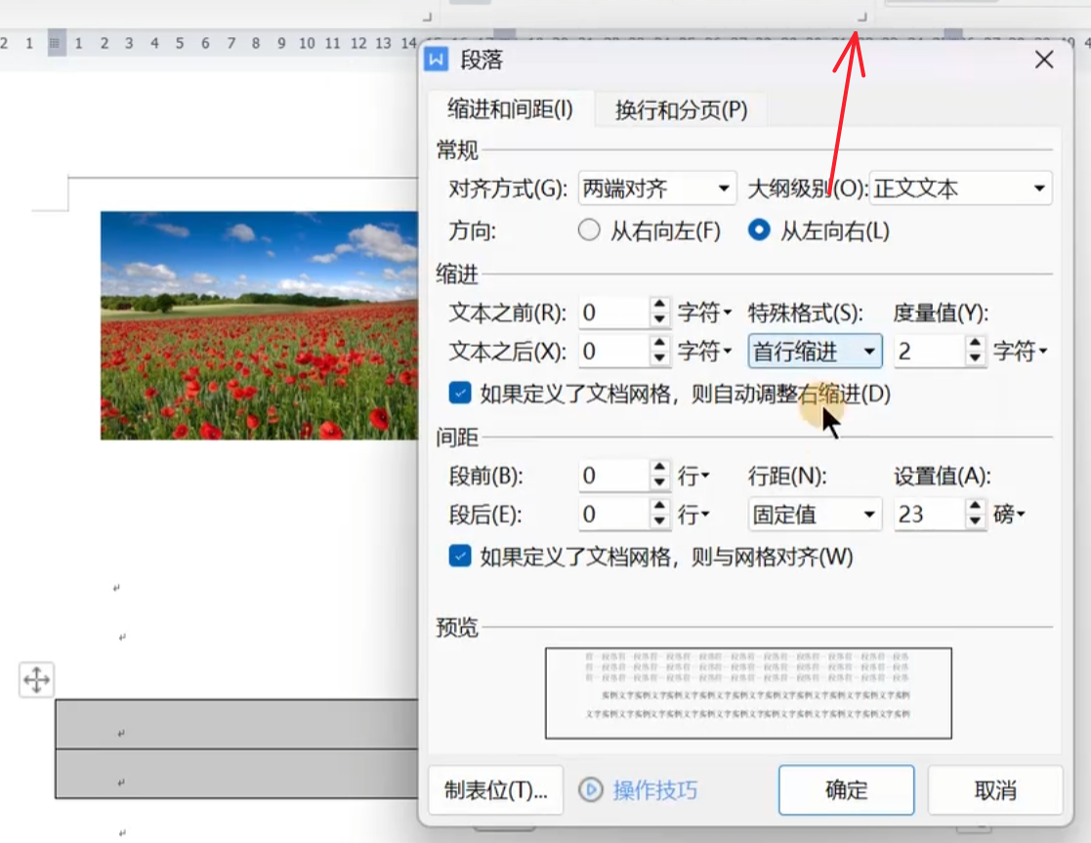This screenshot has width=1091, height=843.
Task: Confirm with the 确定 button
Action: coord(846,790)
